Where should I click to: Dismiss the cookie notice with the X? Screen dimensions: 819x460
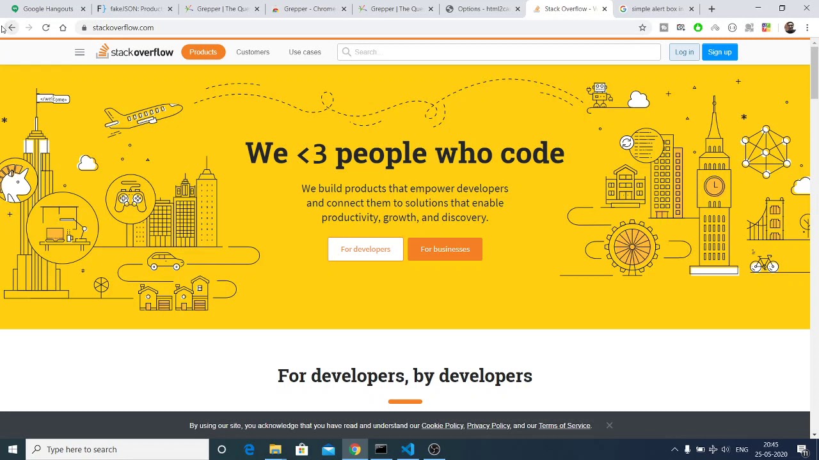(609, 425)
